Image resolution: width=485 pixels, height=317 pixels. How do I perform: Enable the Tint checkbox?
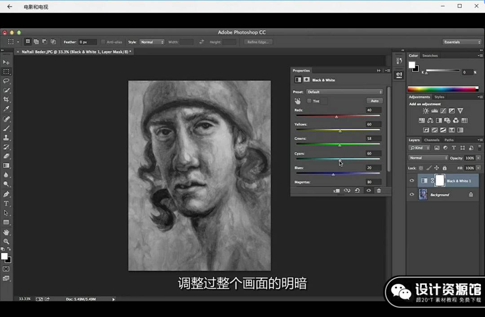(x=309, y=101)
